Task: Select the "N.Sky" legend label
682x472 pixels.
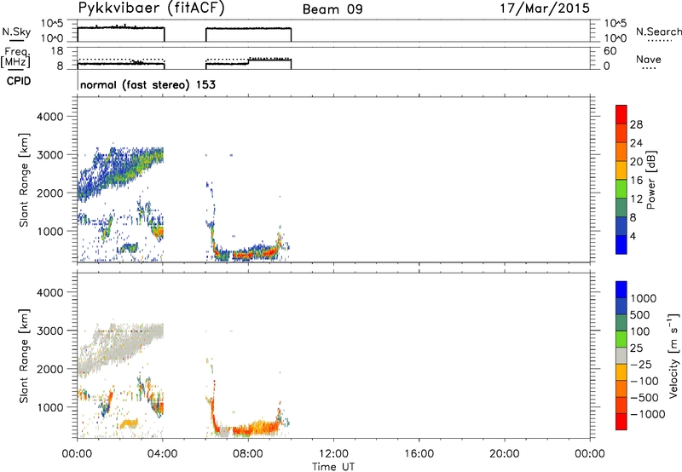Action: (16, 32)
